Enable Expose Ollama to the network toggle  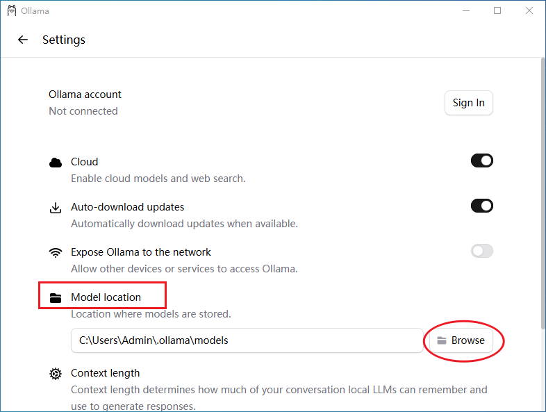tap(482, 251)
